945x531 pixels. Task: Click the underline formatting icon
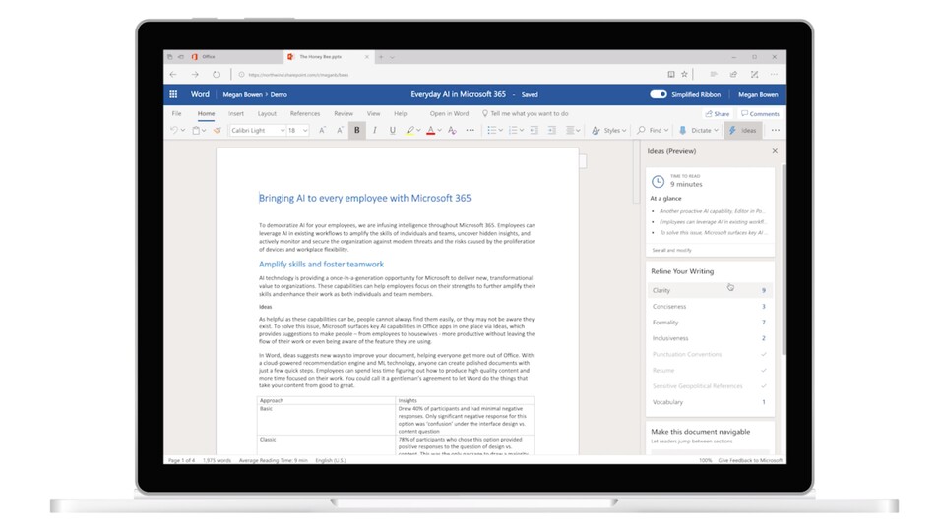pyautogui.click(x=393, y=130)
